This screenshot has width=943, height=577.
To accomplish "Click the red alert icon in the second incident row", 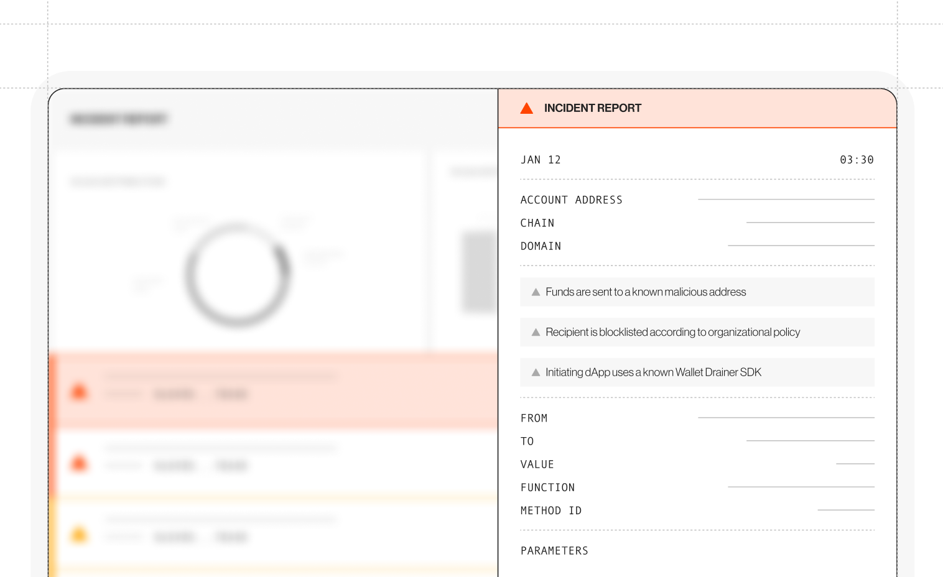I will click(x=79, y=463).
